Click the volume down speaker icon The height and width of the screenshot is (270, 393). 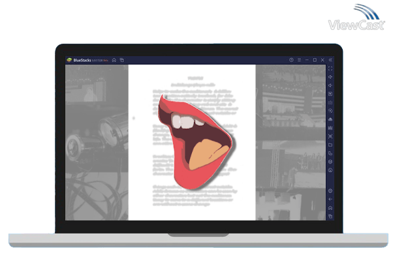point(330,85)
